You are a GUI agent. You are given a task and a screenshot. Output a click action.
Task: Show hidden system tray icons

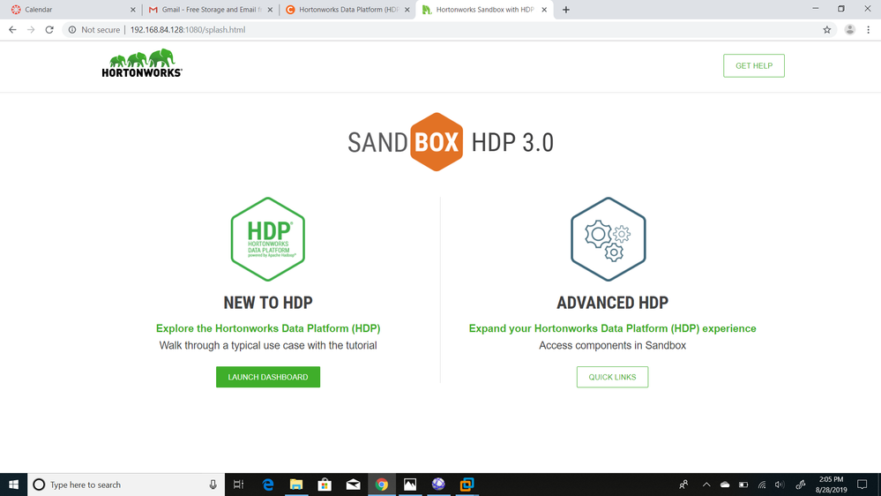click(706, 485)
